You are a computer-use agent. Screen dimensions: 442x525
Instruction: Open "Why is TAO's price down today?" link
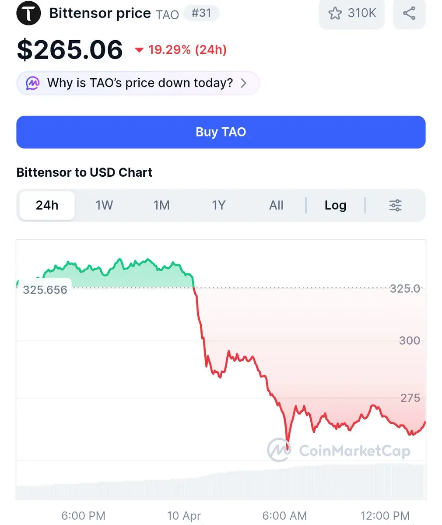[140, 83]
